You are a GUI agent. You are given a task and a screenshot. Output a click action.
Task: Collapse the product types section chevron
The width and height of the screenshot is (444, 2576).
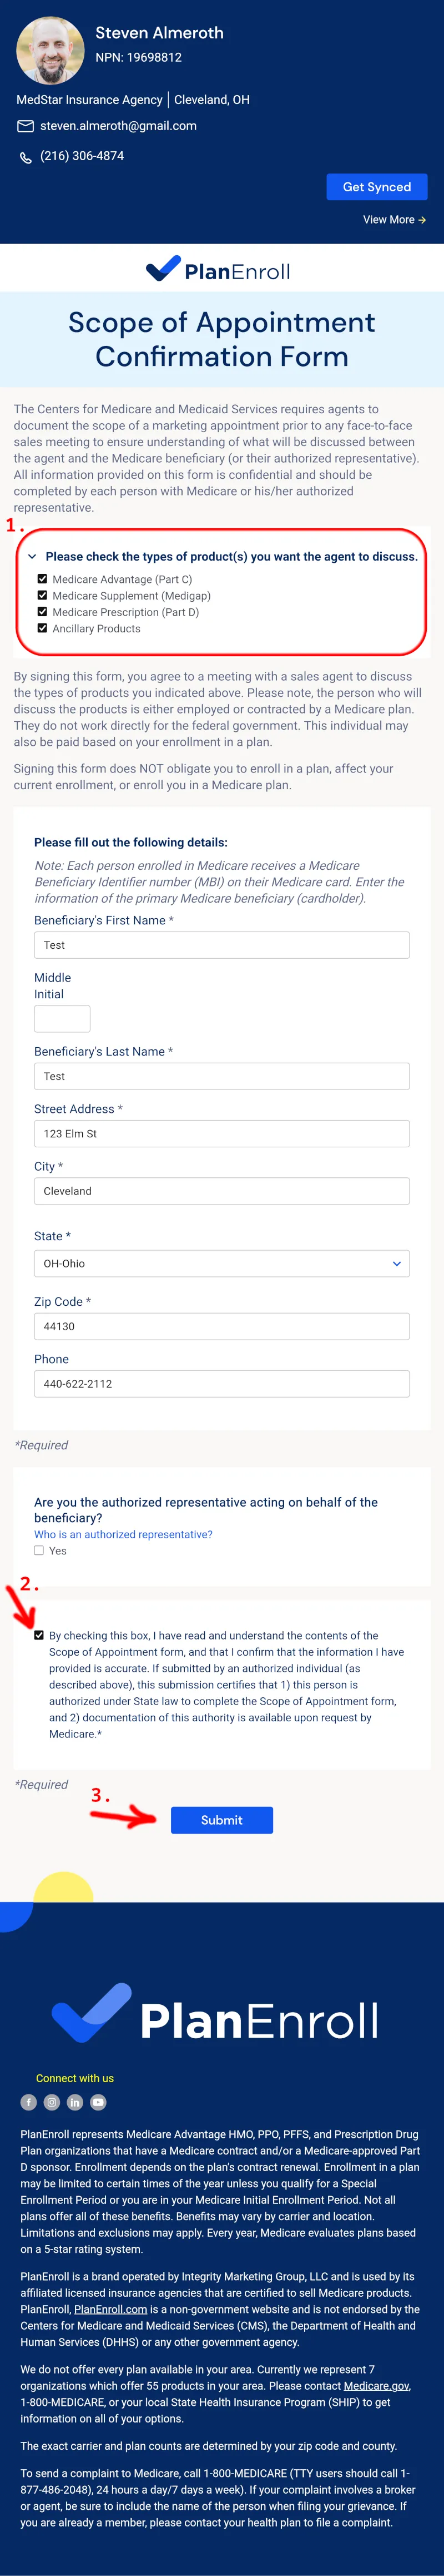(x=32, y=556)
